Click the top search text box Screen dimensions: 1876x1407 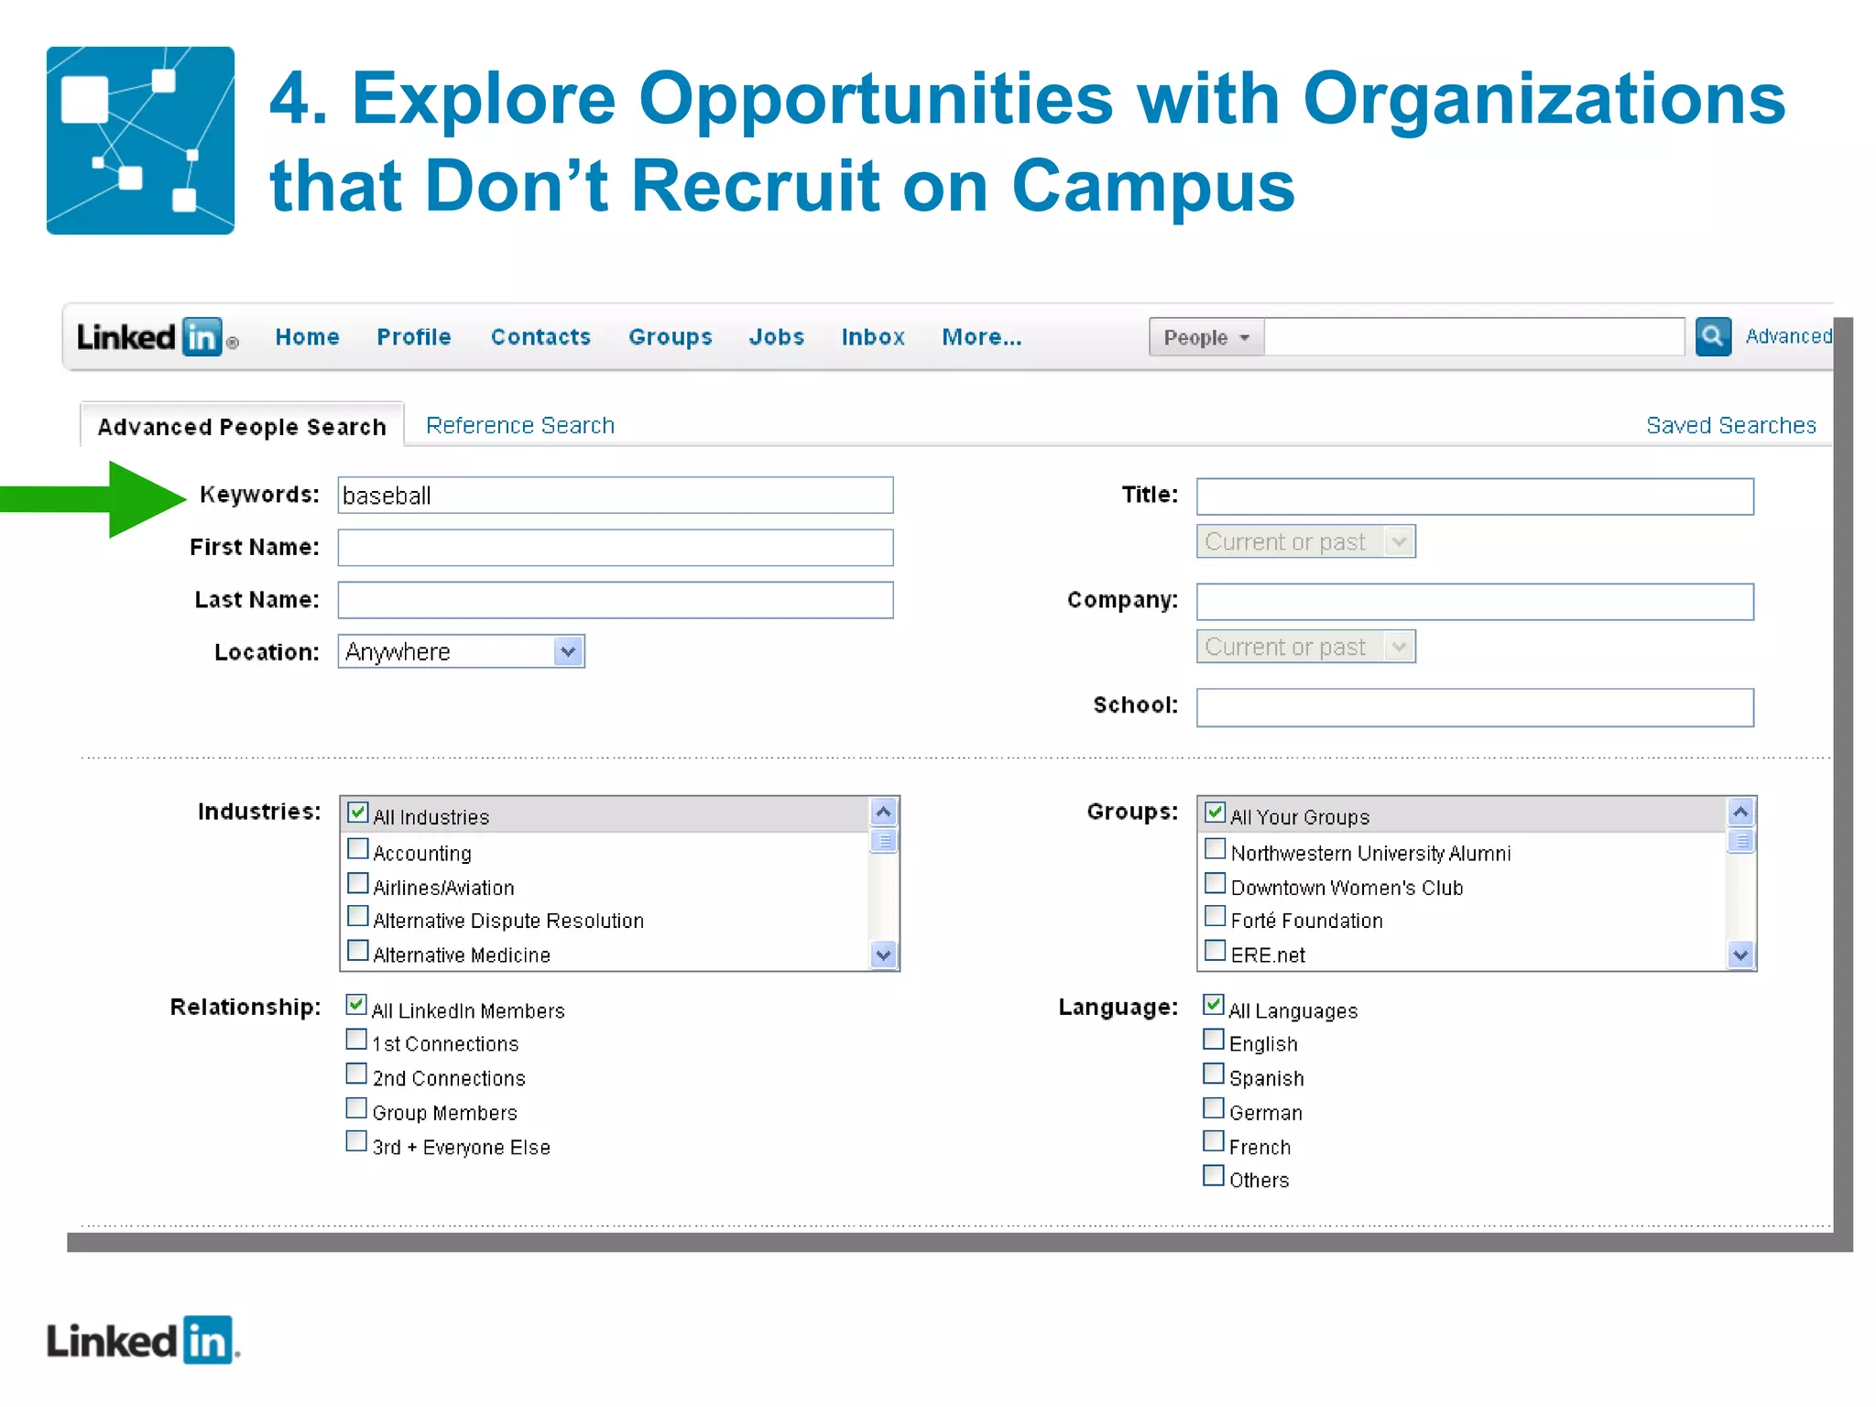1474,336
